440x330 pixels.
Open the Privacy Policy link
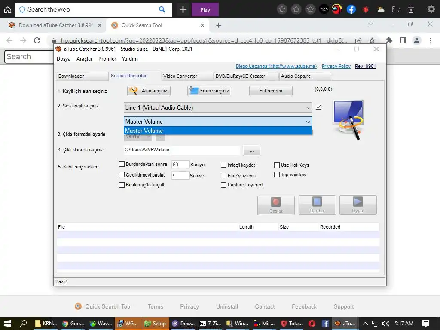click(336, 66)
